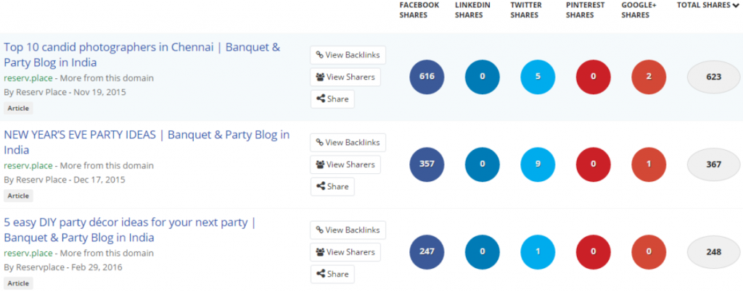Click Twitter Shares column header
The height and width of the screenshot is (292, 743).
tap(525, 10)
